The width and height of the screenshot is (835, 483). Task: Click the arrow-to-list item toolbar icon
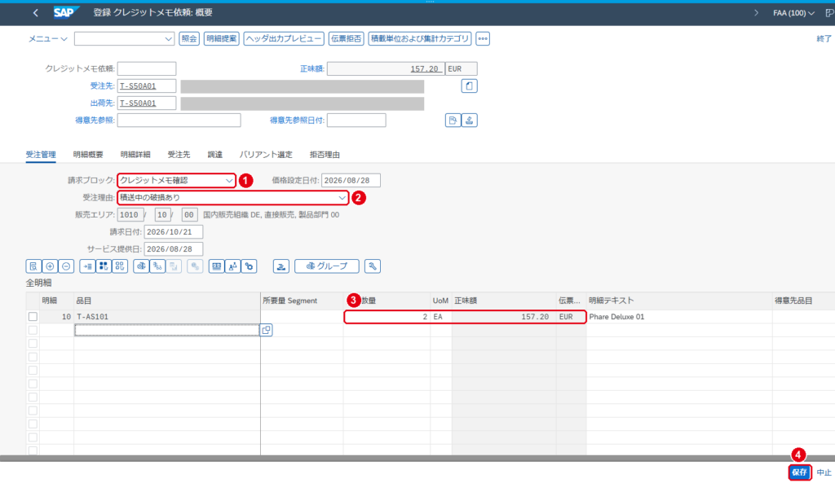[87, 266]
